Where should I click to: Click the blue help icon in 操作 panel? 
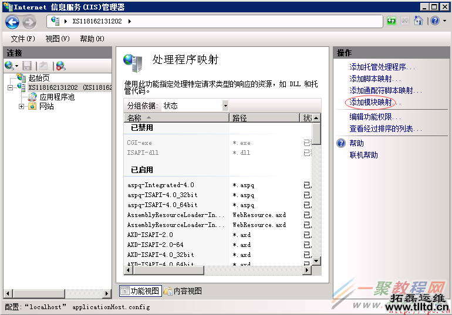point(341,143)
